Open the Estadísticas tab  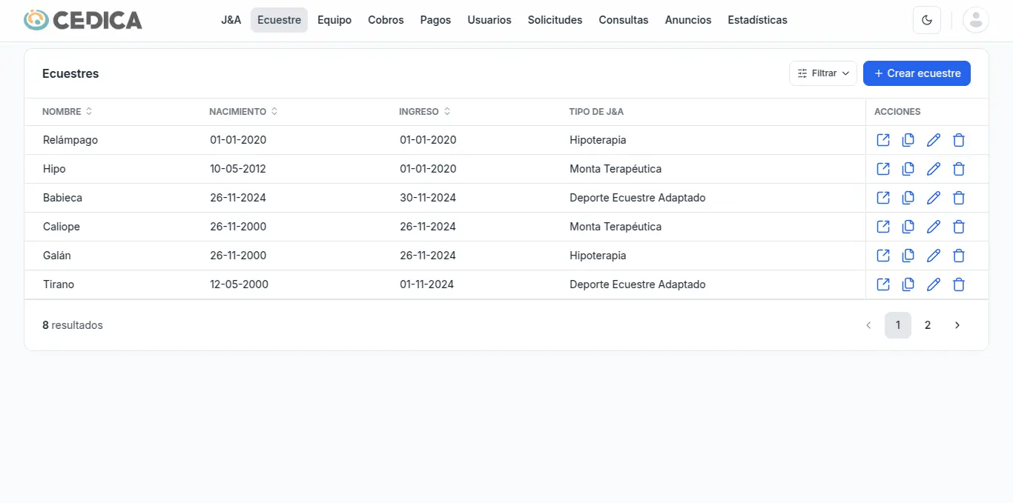(757, 20)
